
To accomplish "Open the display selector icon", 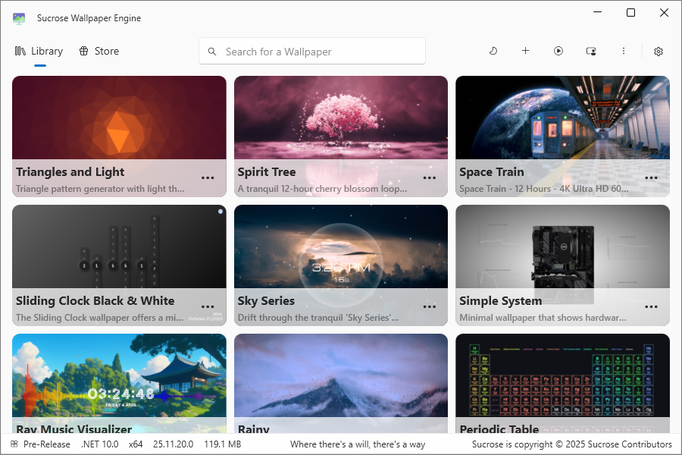I will pyautogui.click(x=591, y=51).
